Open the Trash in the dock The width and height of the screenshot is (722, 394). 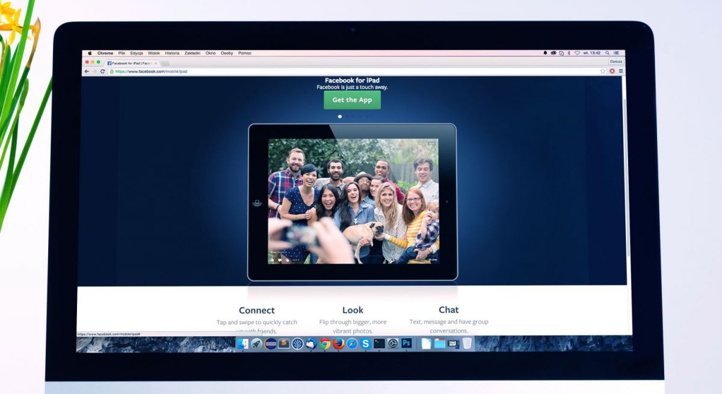coord(467,343)
